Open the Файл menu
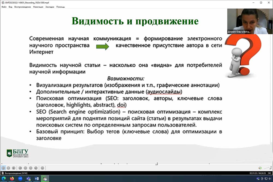 (4, 7)
